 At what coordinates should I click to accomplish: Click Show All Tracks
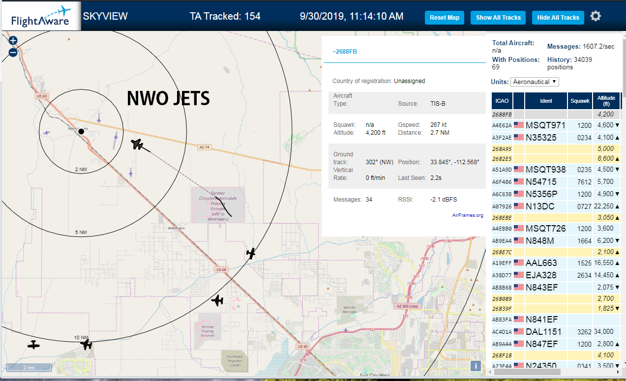[x=498, y=18]
